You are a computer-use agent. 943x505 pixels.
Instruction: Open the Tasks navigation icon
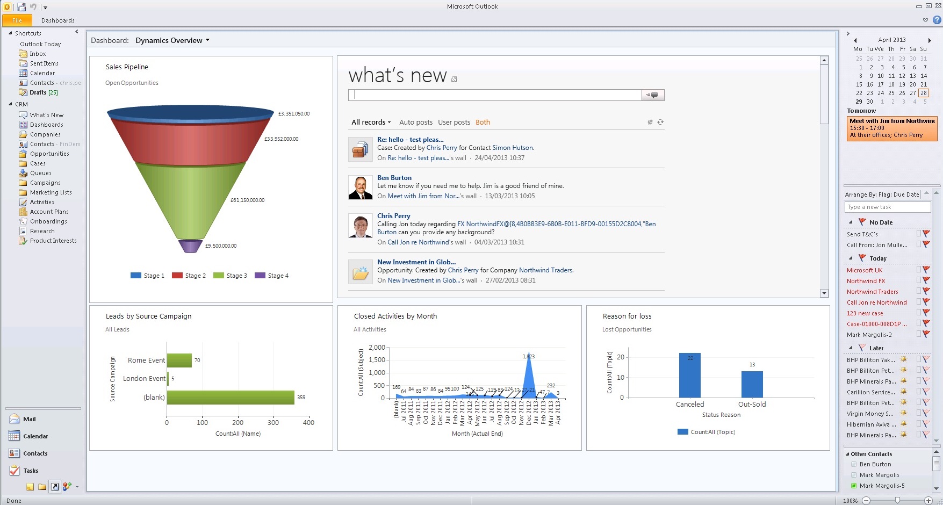pyautogui.click(x=30, y=471)
